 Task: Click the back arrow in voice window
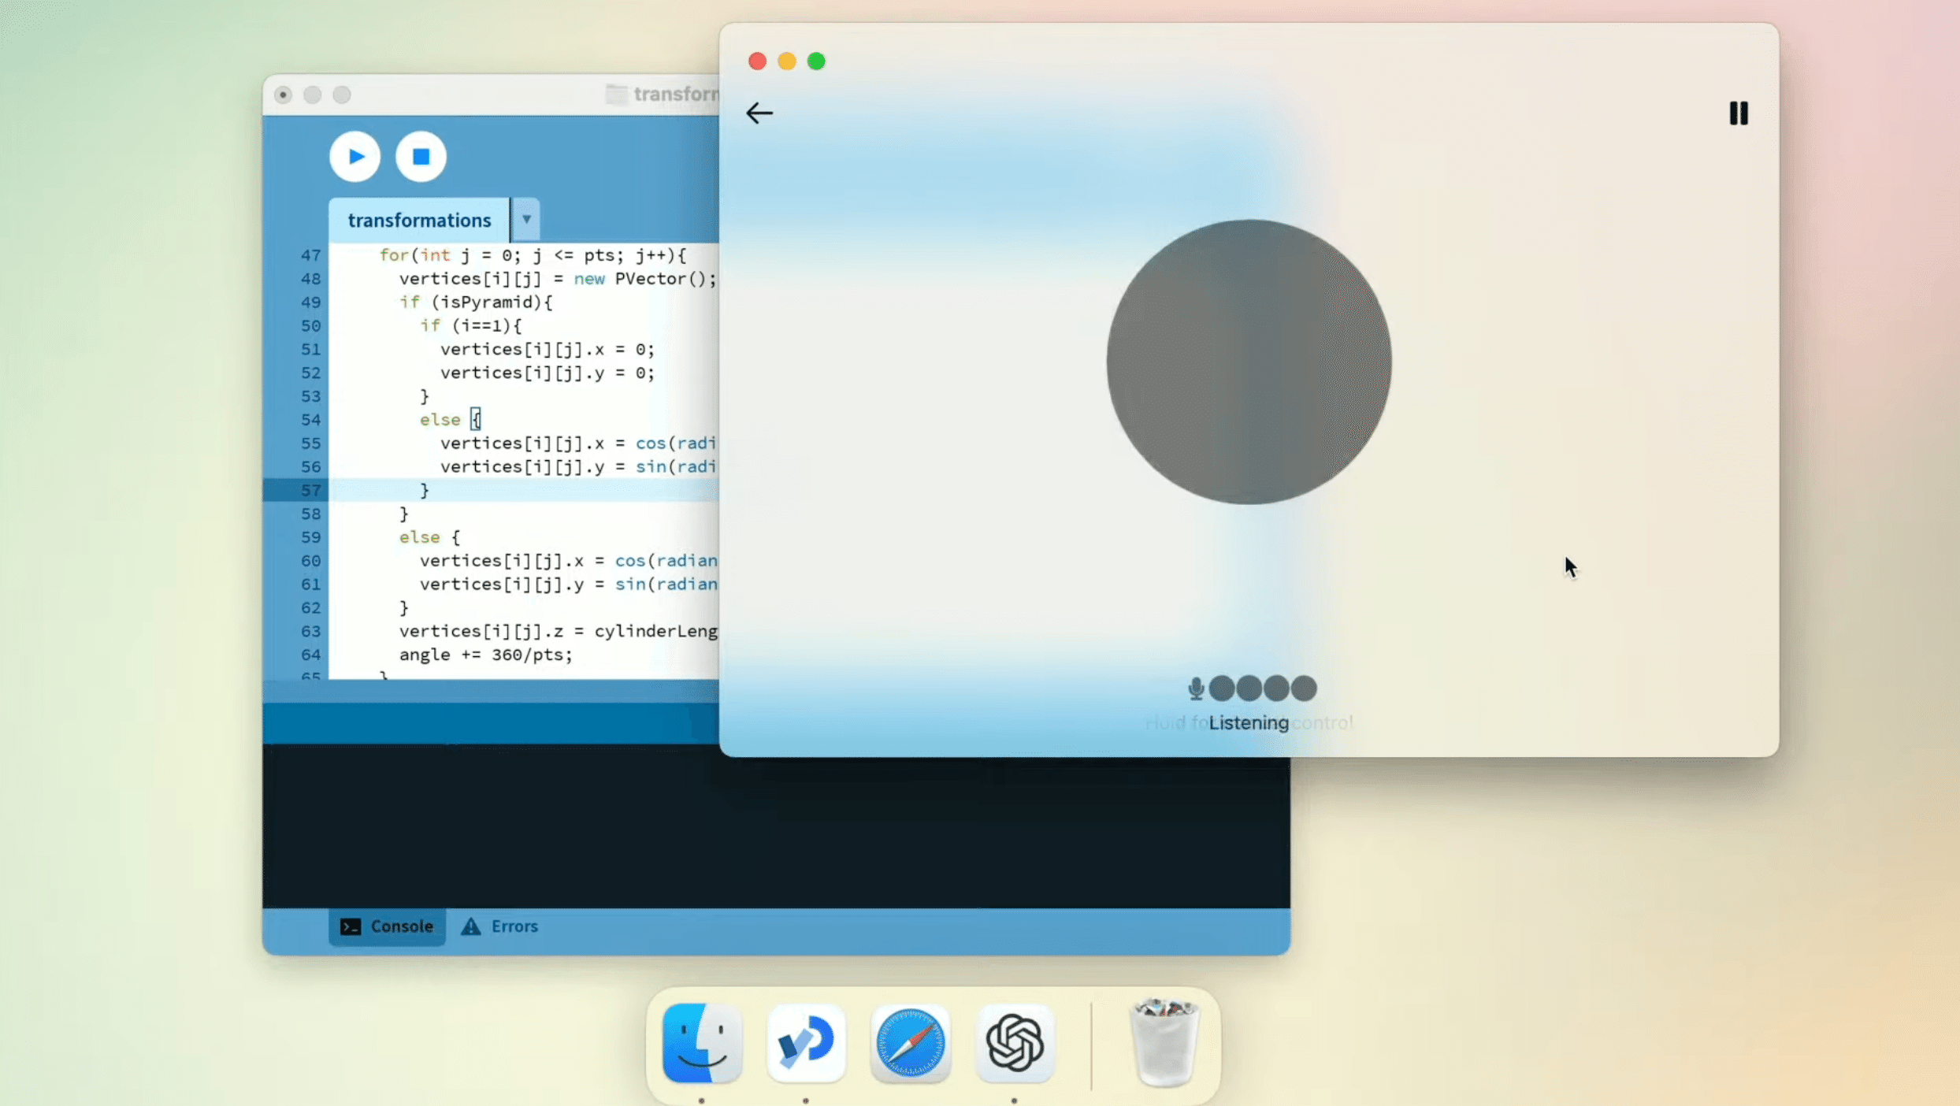click(759, 113)
